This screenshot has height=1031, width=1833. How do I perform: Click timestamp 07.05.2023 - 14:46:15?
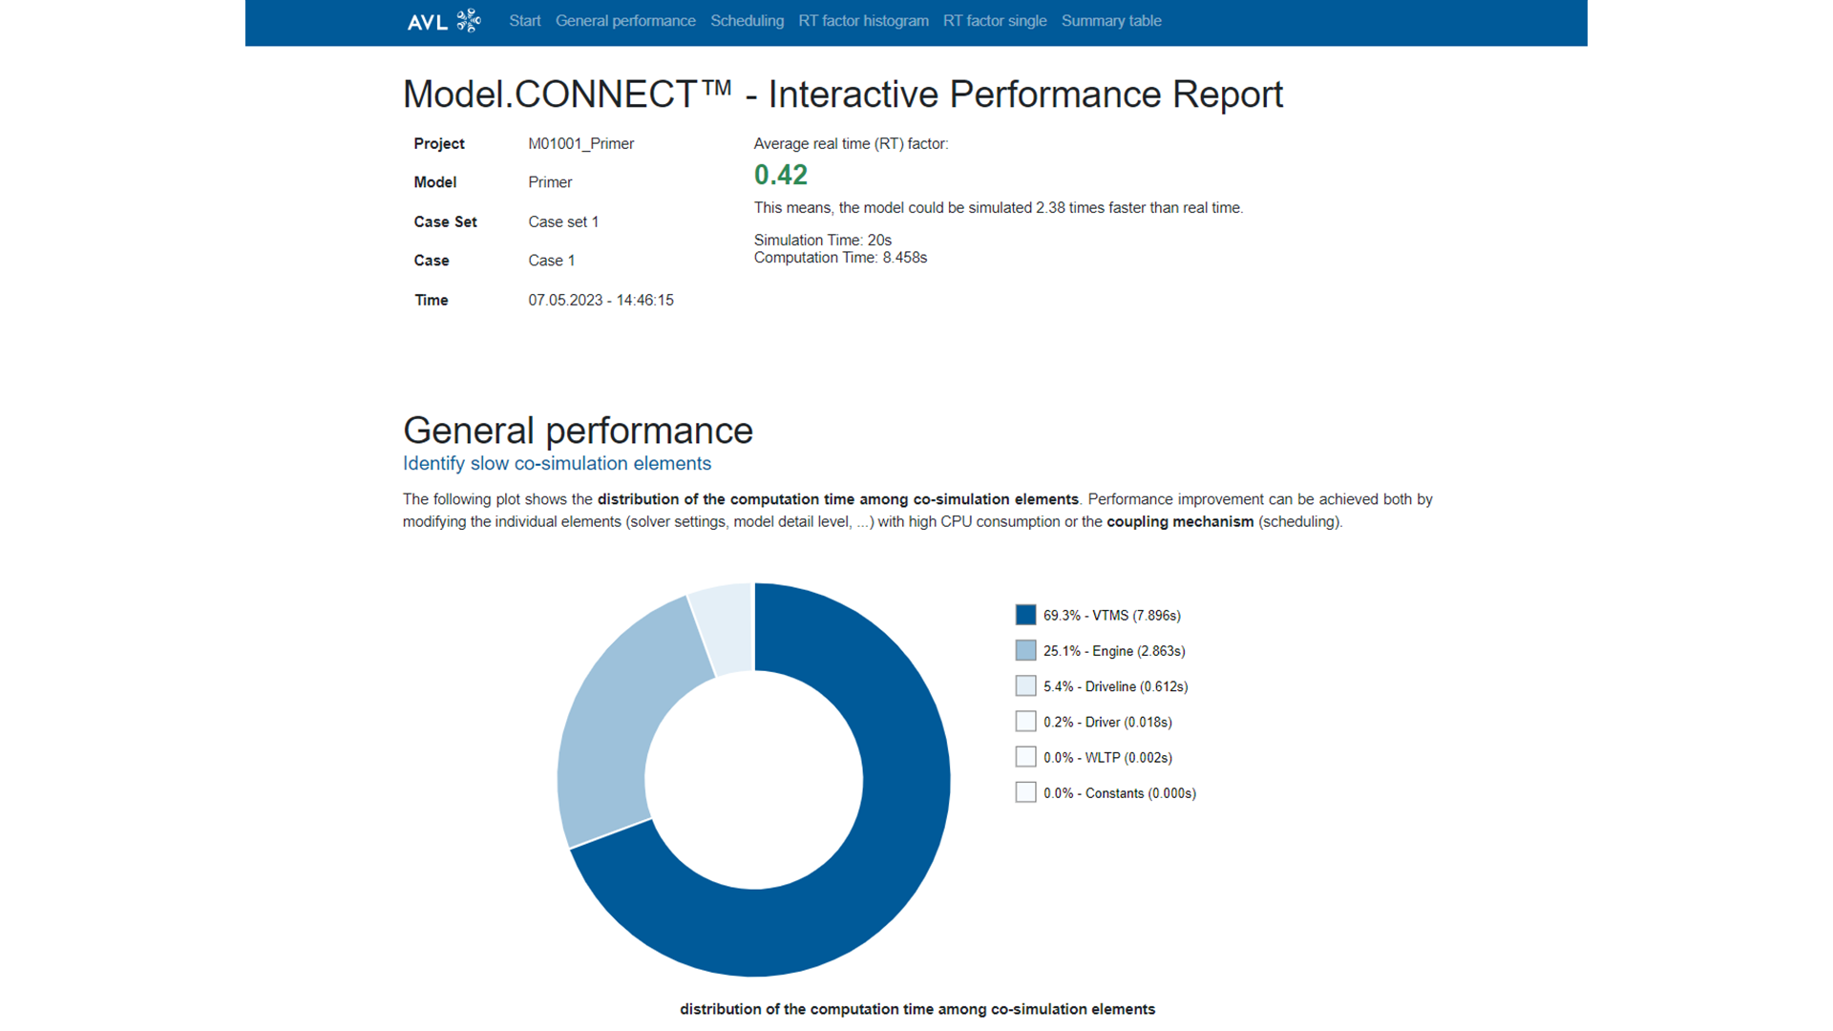601,300
